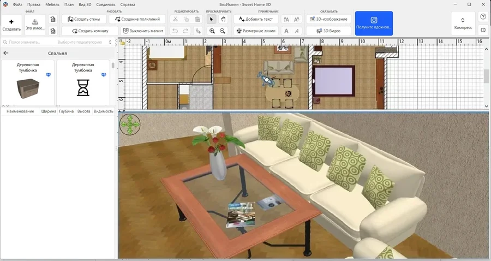491x261 pixels.
Task: Click the lock icon at plan corner
Action: tap(122, 41)
